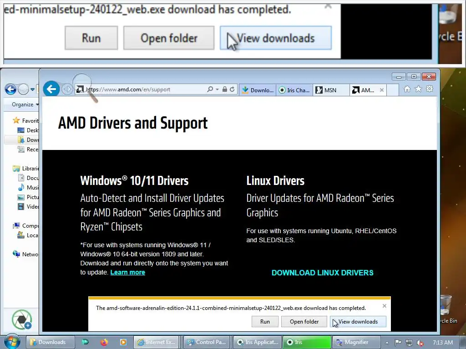Open Pictures library in Explorer pane
Viewport: 466px width, 349px height.
pyautogui.click(x=28, y=197)
